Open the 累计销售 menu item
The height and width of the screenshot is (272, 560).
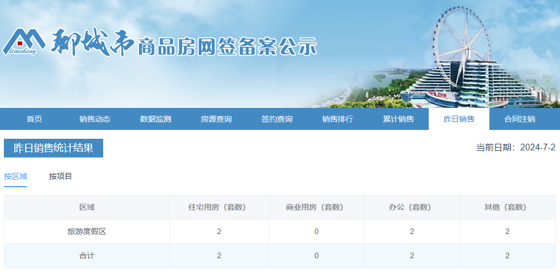(x=398, y=119)
